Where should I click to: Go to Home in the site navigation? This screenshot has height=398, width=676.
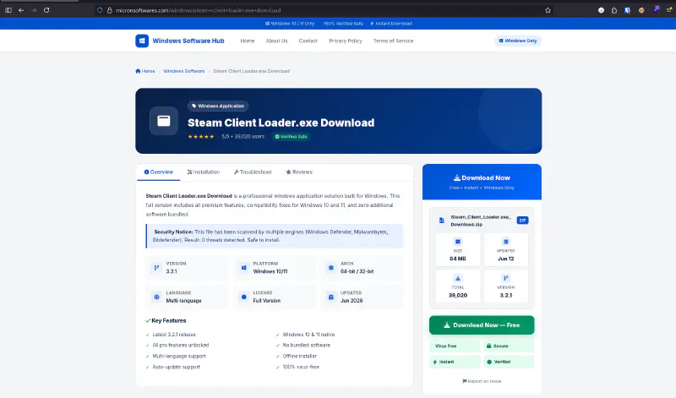tap(247, 41)
